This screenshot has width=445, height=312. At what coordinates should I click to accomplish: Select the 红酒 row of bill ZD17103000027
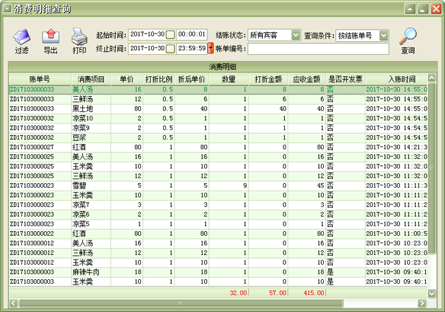point(82,147)
